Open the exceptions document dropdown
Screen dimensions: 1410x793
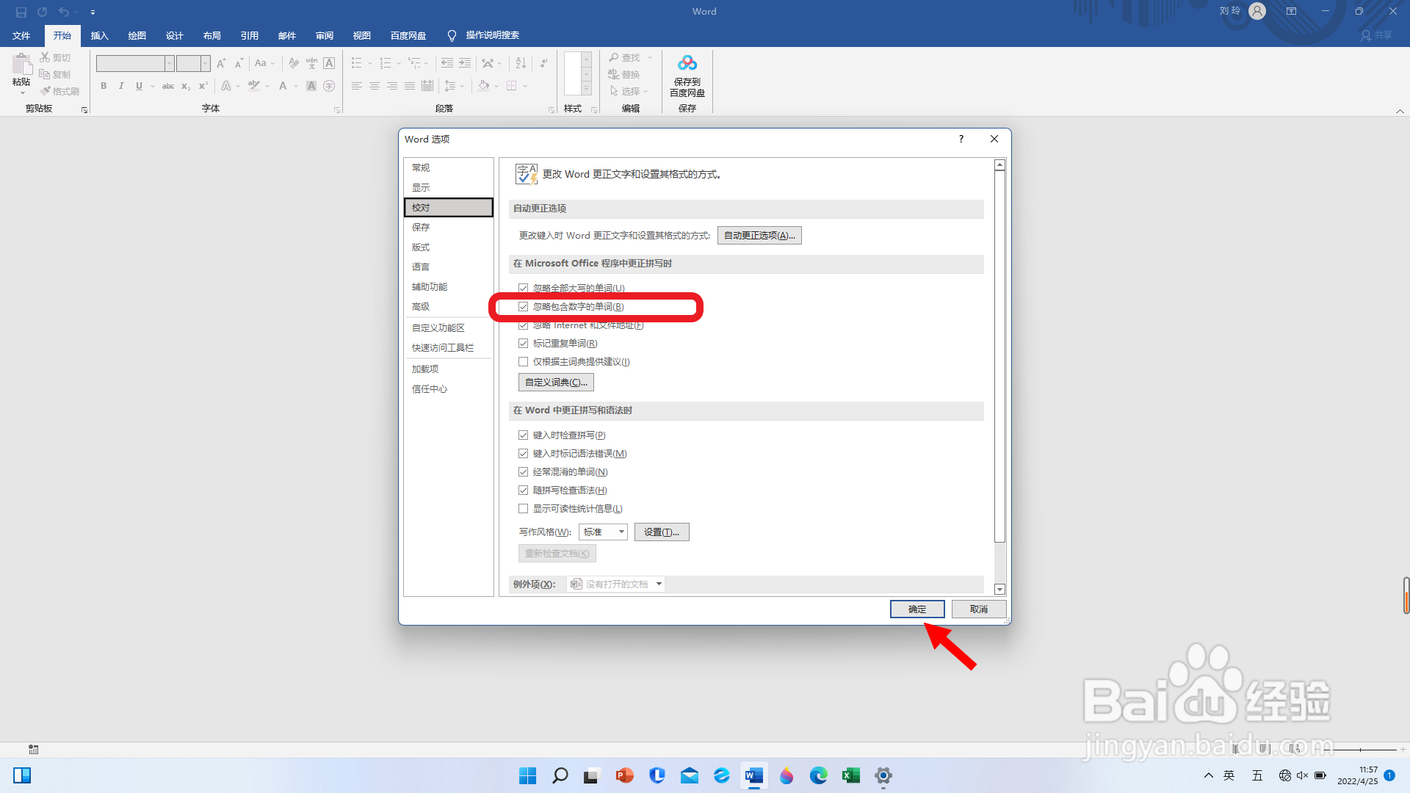659,584
